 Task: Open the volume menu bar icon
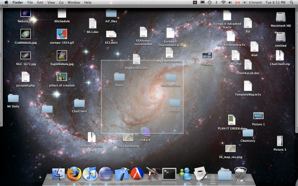[230, 2]
